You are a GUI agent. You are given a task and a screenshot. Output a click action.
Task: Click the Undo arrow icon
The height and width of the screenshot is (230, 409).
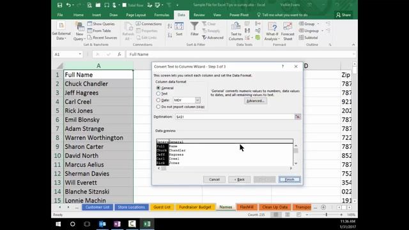[x=68, y=5]
